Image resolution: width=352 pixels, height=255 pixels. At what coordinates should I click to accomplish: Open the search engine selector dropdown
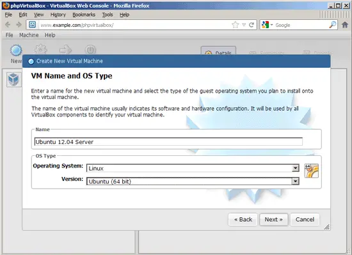click(x=267, y=25)
